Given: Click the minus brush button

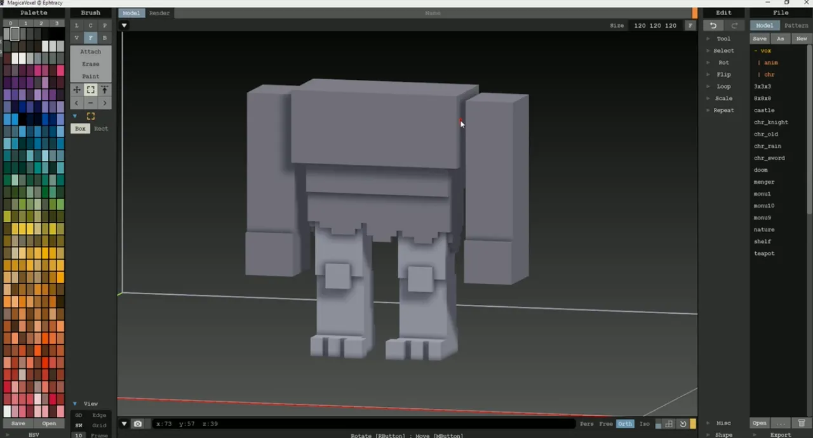Looking at the screenshot, I should pyautogui.click(x=91, y=103).
